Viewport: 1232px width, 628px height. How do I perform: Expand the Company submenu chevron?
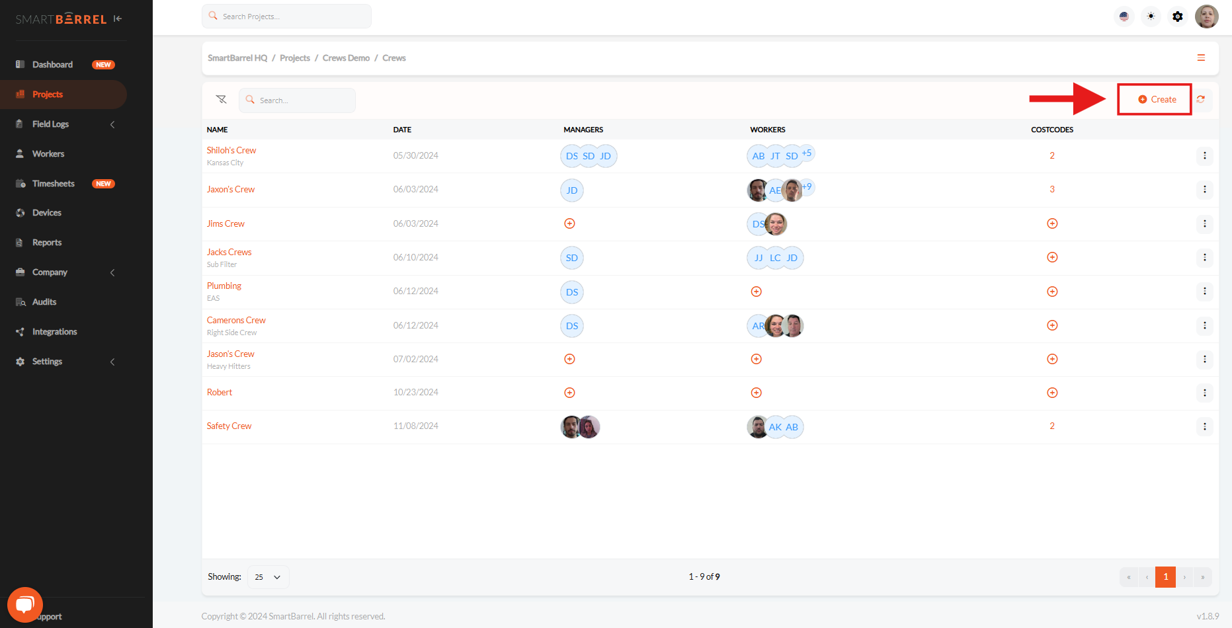112,272
